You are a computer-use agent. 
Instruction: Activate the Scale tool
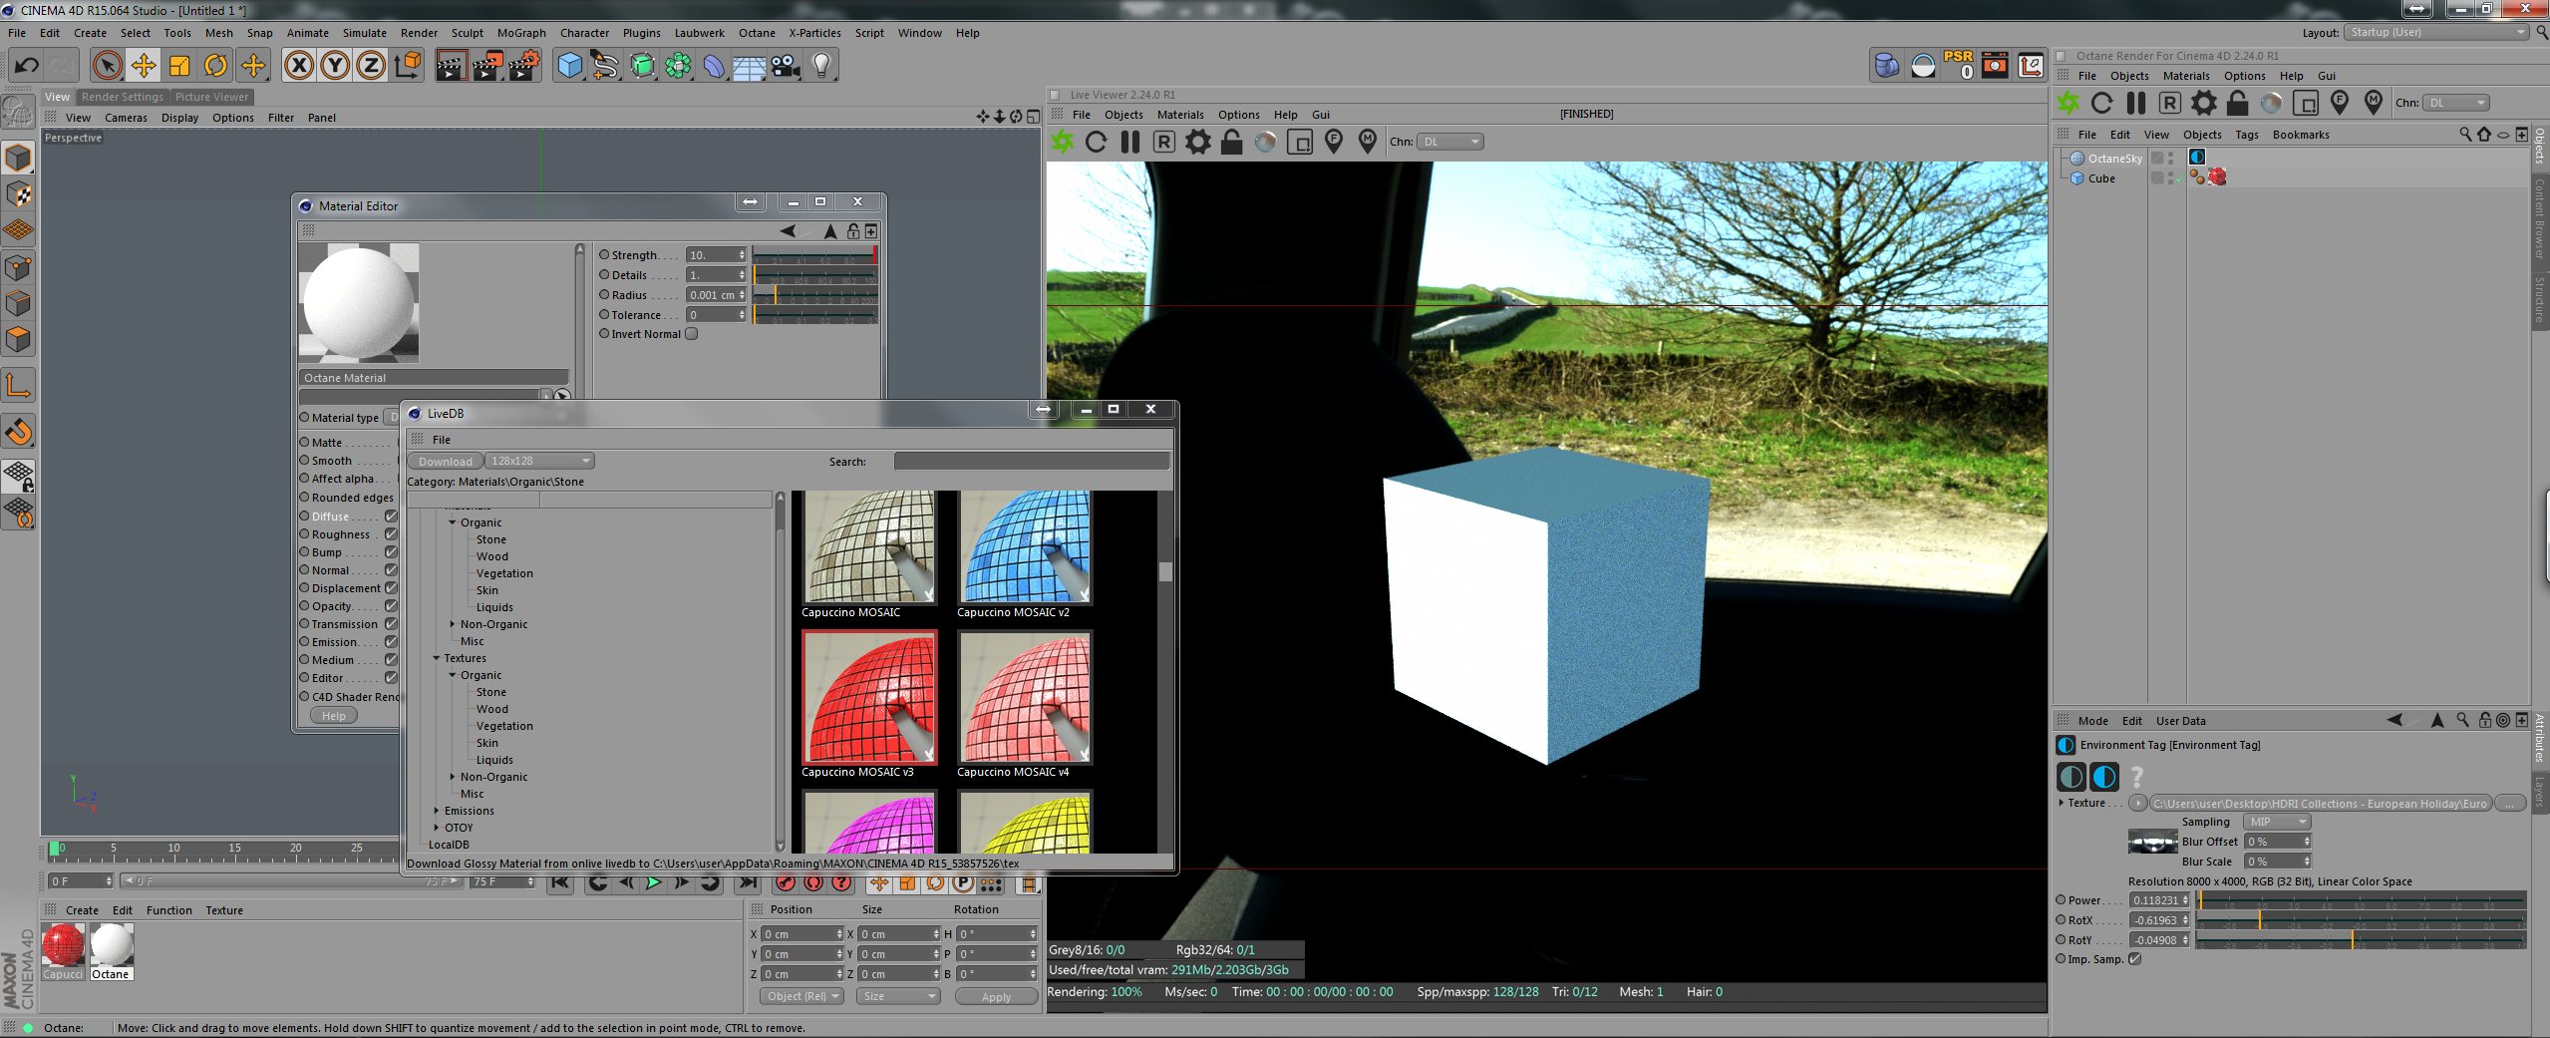[x=179, y=66]
